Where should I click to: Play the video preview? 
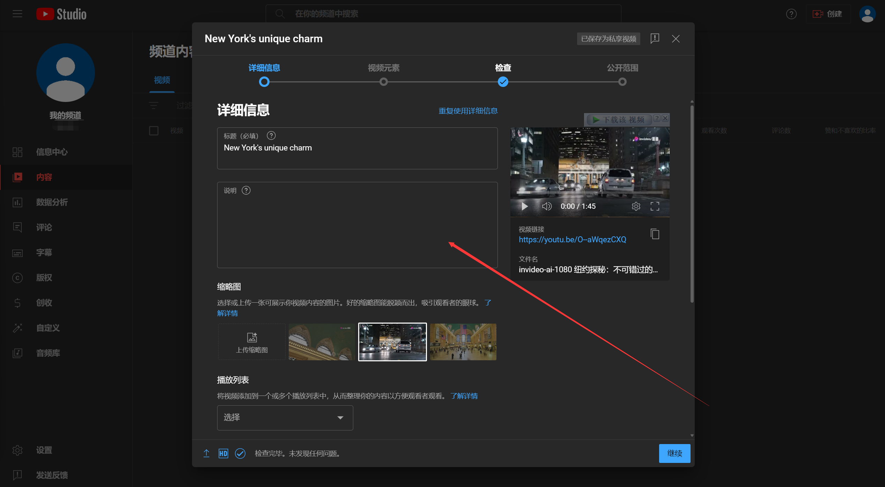[x=524, y=206]
